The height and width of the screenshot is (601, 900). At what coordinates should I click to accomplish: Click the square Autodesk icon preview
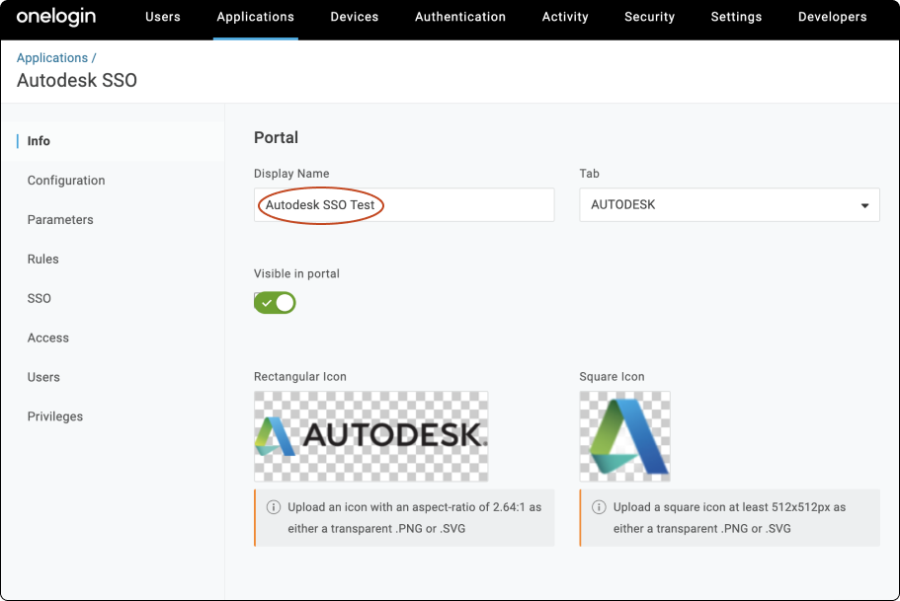coord(624,436)
